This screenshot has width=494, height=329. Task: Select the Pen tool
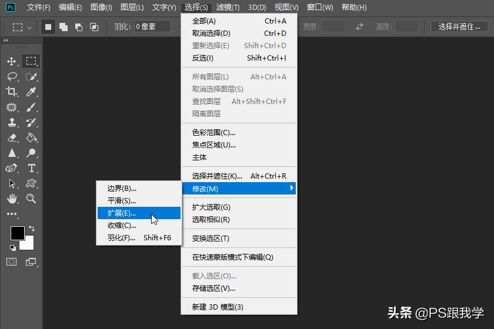tap(12, 168)
